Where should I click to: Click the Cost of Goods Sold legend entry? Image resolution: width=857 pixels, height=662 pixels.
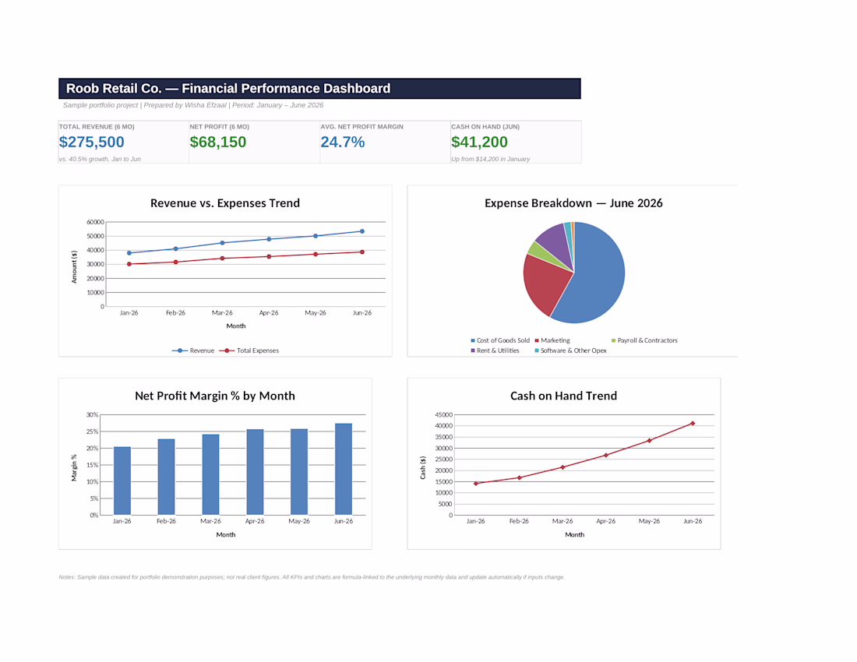pos(500,340)
